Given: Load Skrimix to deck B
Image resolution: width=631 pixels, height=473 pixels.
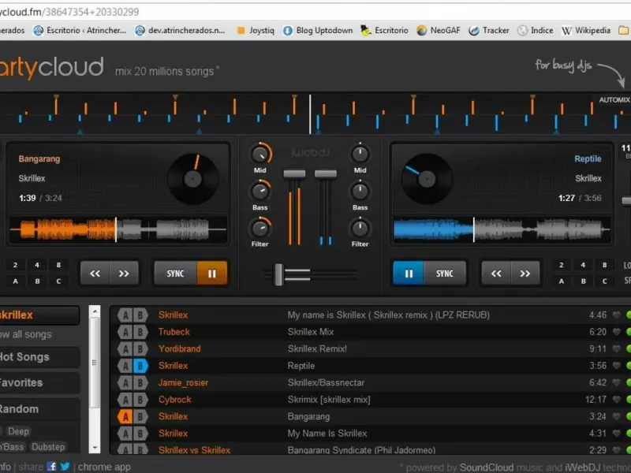Looking at the screenshot, I should point(140,400).
